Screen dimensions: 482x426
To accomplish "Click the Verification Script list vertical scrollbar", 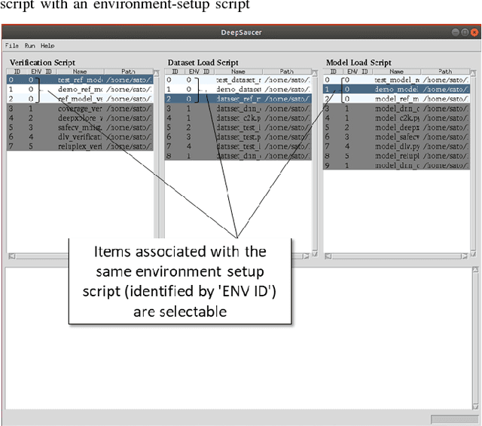I will 157,151.
